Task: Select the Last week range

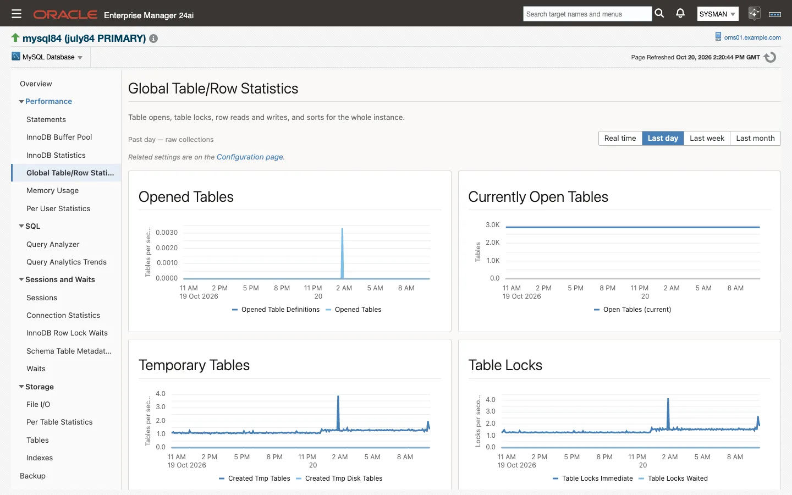Action: point(707,138)
